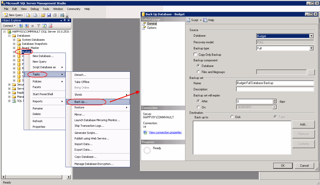
Task: Select Properties in the context menu
Action: tap(45, 127)
